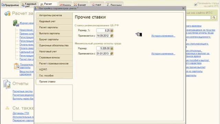
Task: Open ИТС article link ending прочих выплат
Action: point(196,68)
